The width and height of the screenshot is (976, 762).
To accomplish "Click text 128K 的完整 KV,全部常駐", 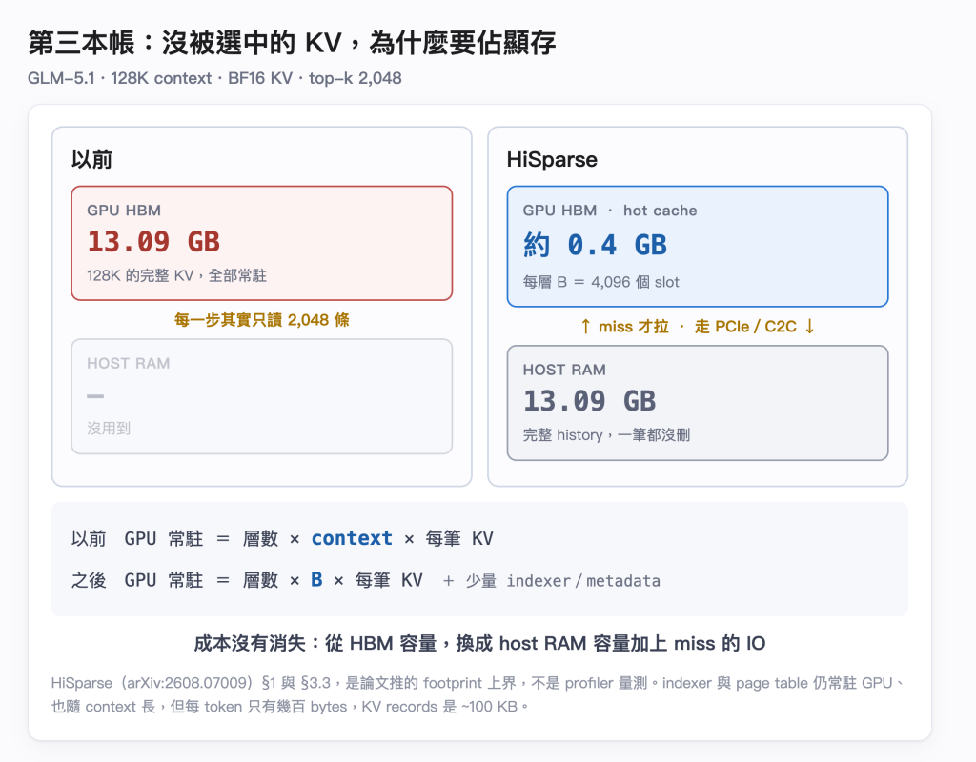I will click(x=176, y=275).
